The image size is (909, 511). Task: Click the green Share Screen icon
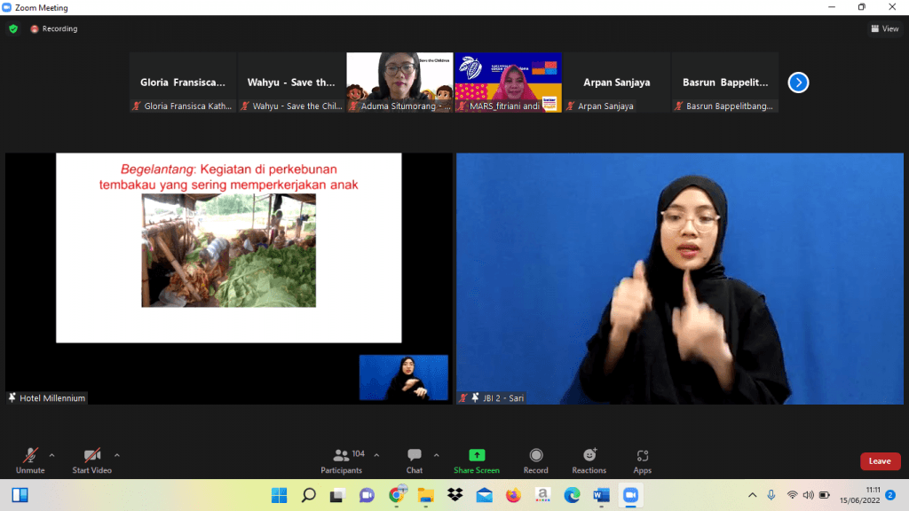[x=477, y=455]
